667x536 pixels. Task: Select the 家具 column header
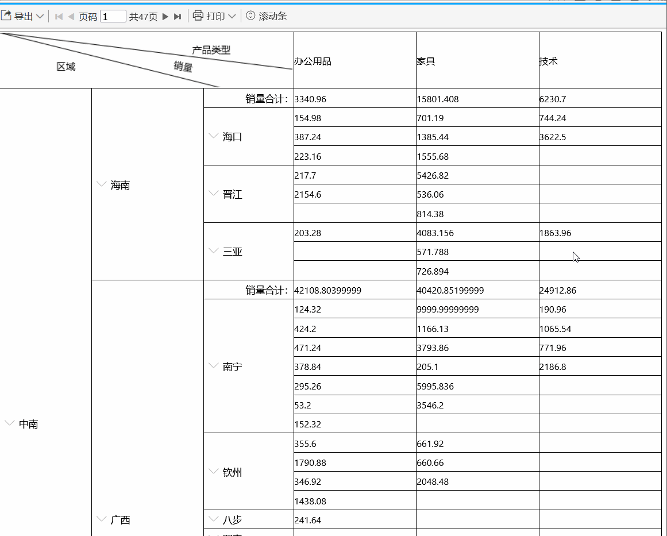(x=477, y=60)
